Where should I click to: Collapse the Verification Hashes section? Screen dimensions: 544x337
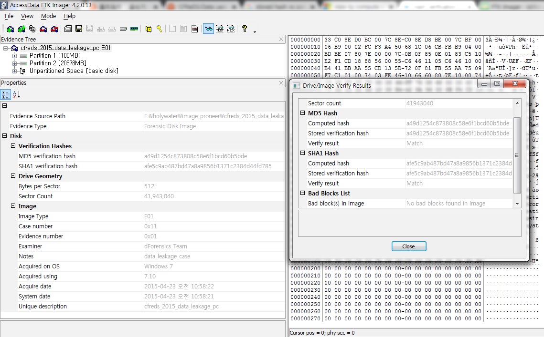(13, 146)
